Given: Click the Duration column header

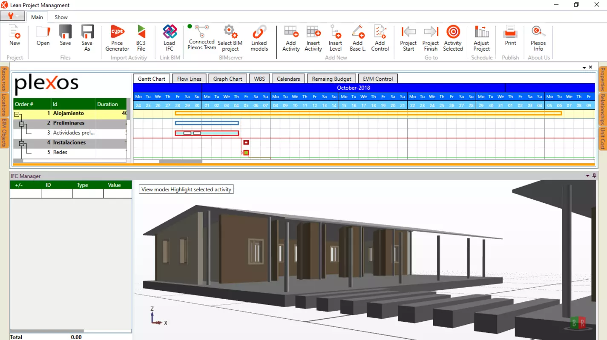Looking at the screenshot, I should 111,104.
